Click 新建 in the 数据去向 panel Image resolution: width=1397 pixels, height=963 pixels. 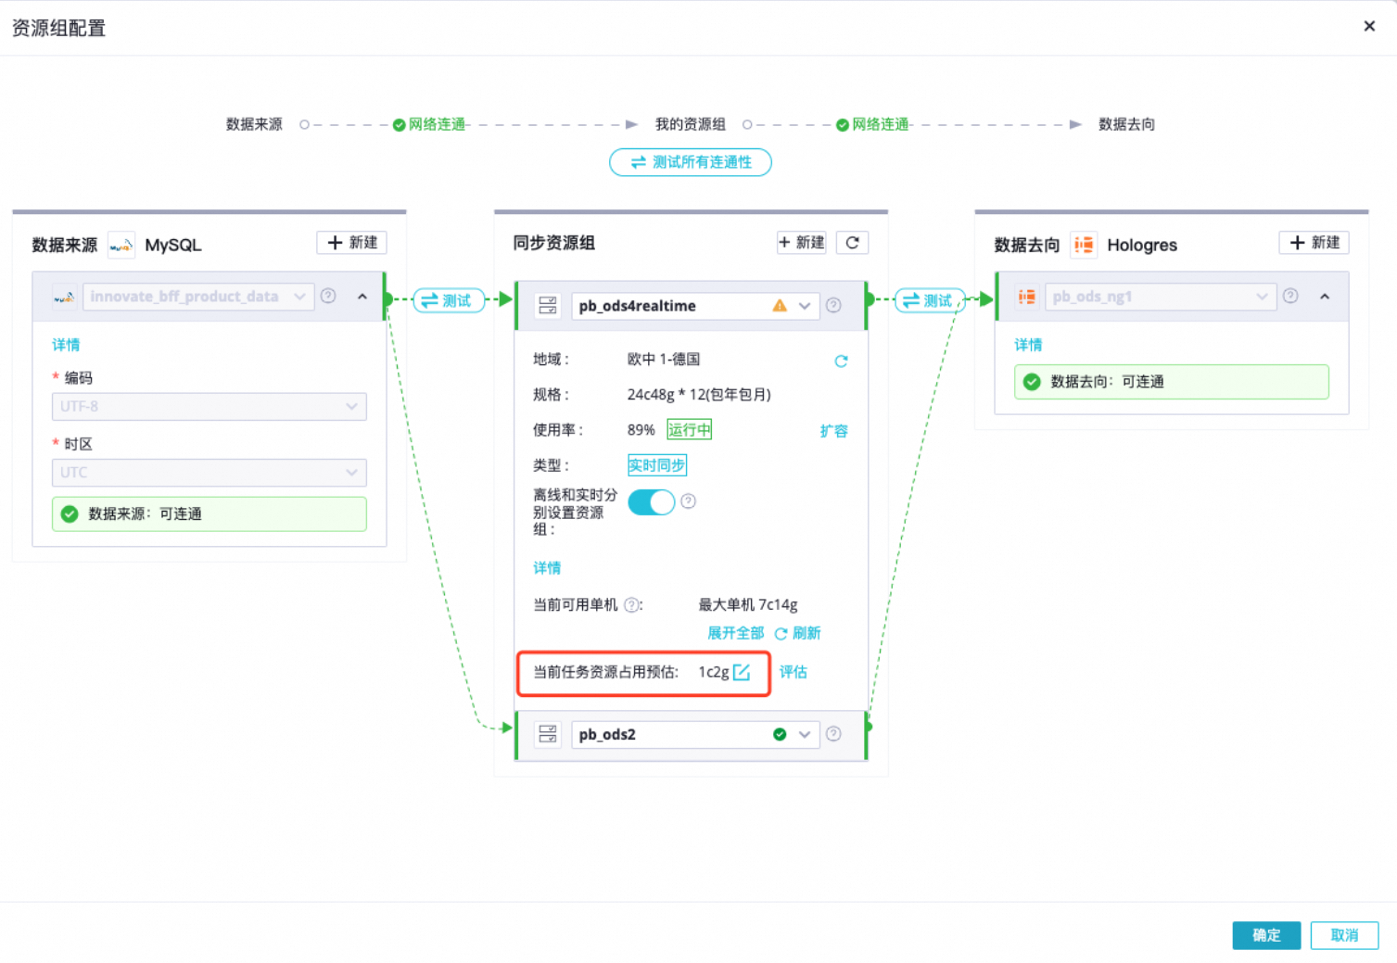click(1314, 243)
